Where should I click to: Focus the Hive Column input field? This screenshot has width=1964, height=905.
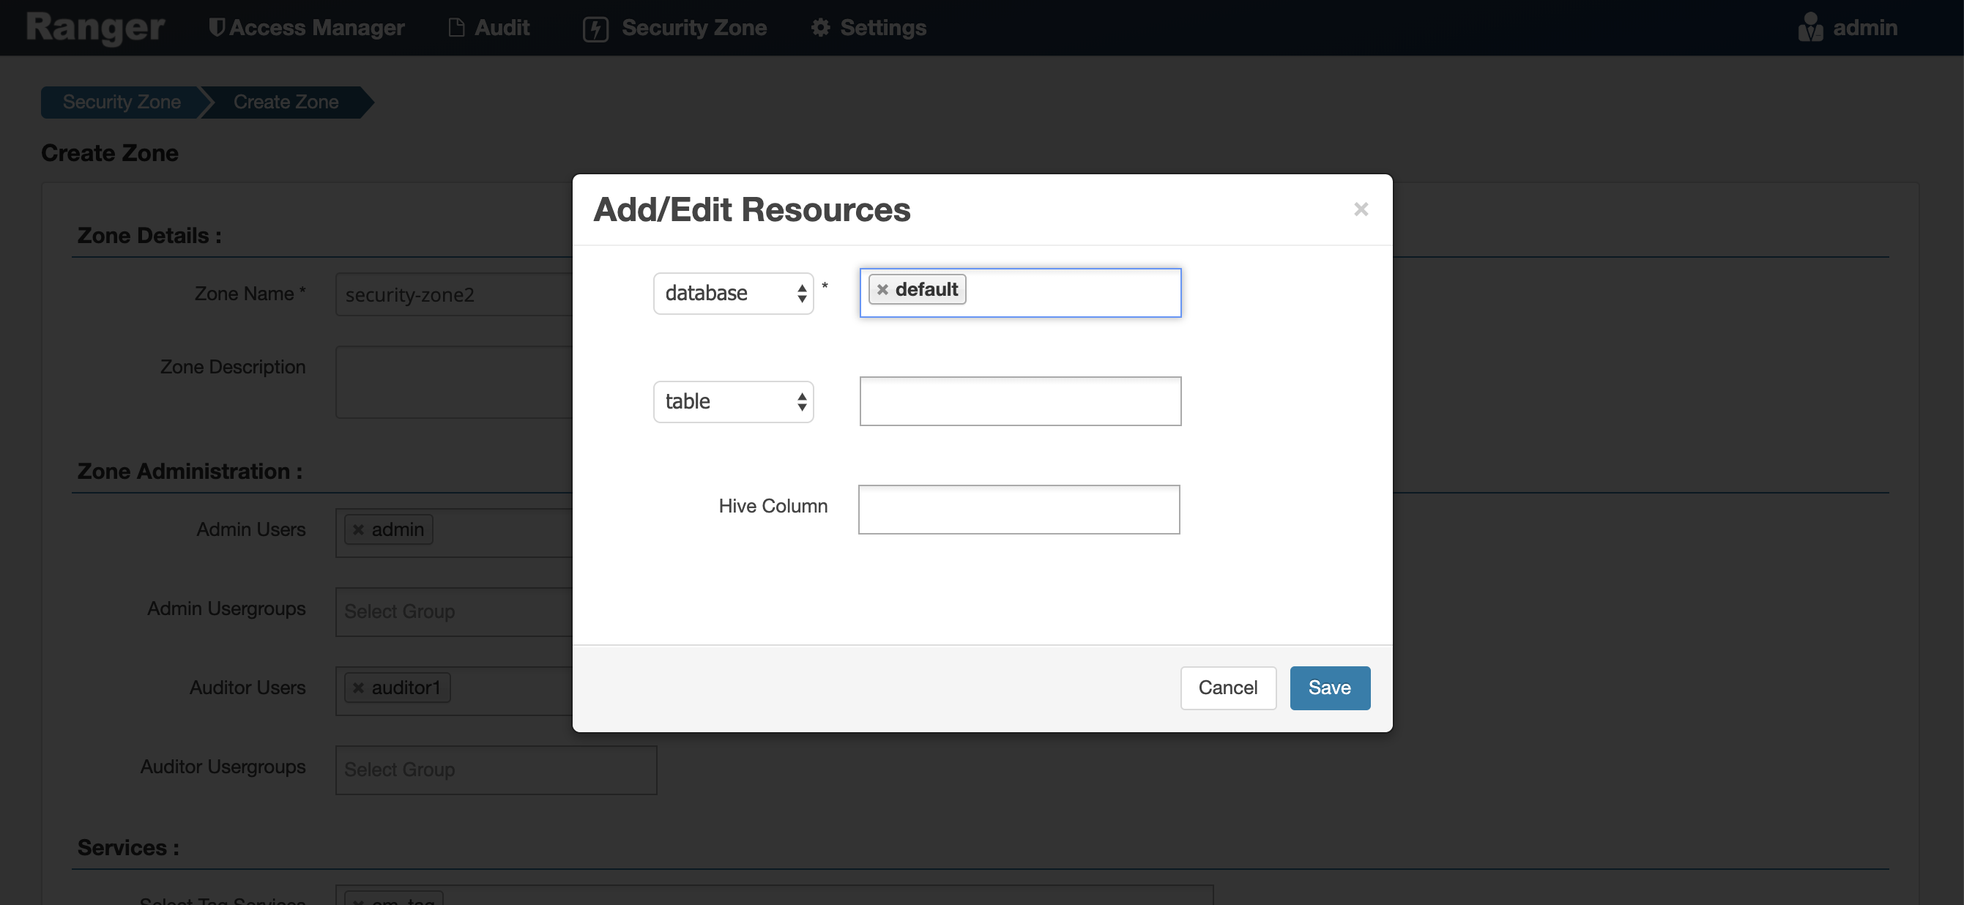tap(1018, 510)
